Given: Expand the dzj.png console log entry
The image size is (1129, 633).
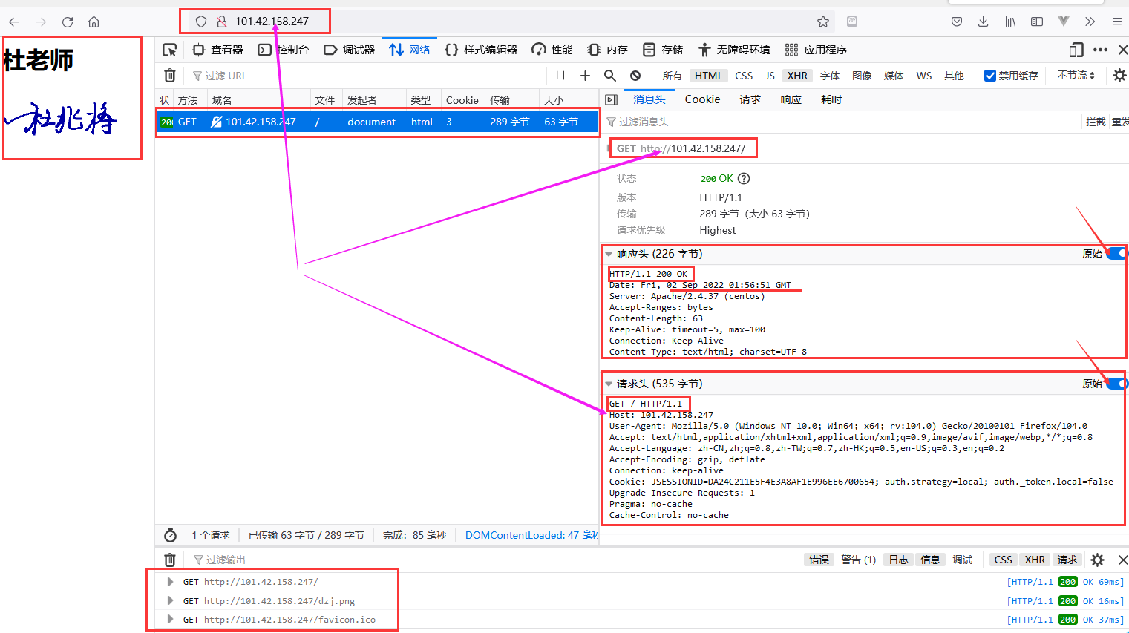Looking at the screenshot, I should (x=171, y=600).
